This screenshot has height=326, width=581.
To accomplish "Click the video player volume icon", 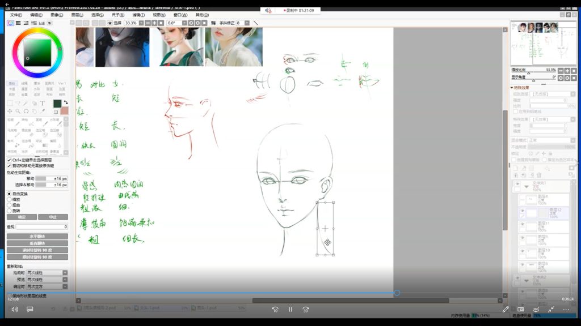I will click(x=14, y=310).
